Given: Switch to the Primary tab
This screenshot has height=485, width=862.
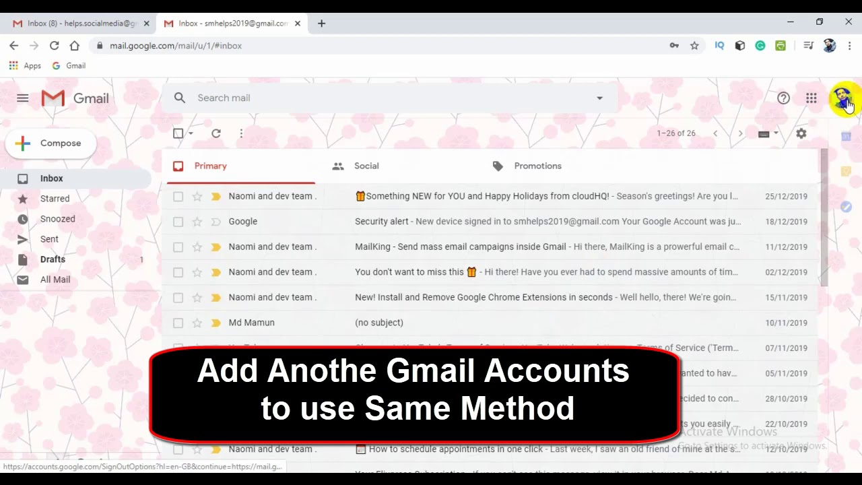Looking at the screenshot, I should coord(241,166).
